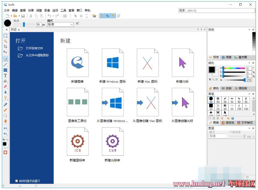Click the save brush disk icon
Image resolution: width=258 pixels, height=190 pixels.
tap(233, 118)
